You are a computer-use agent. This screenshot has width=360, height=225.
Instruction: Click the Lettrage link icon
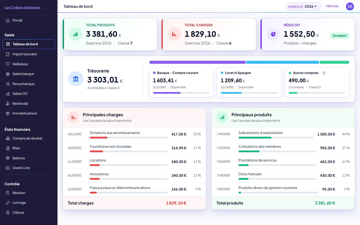8,203
